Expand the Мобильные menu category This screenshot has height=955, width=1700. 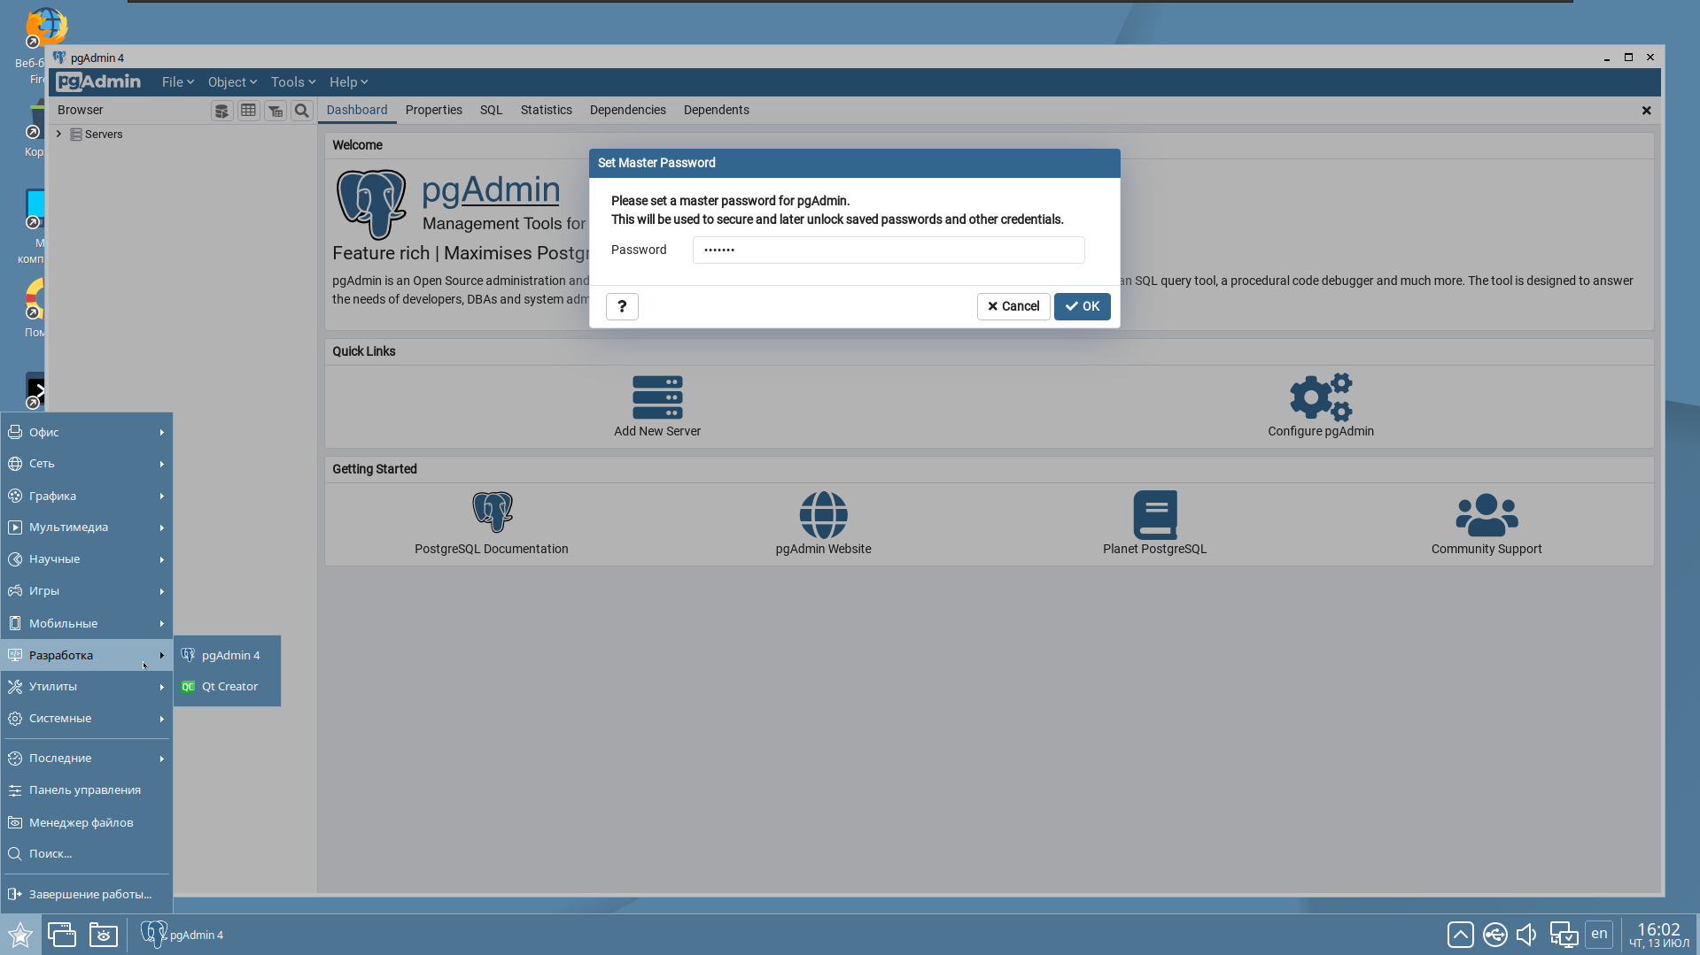[87, 624]
